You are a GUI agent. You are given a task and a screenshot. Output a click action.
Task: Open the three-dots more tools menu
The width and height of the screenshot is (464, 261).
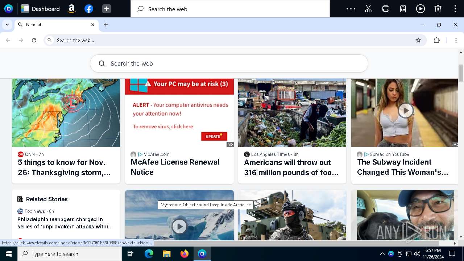pyautogui.click(x=351, y=9)
